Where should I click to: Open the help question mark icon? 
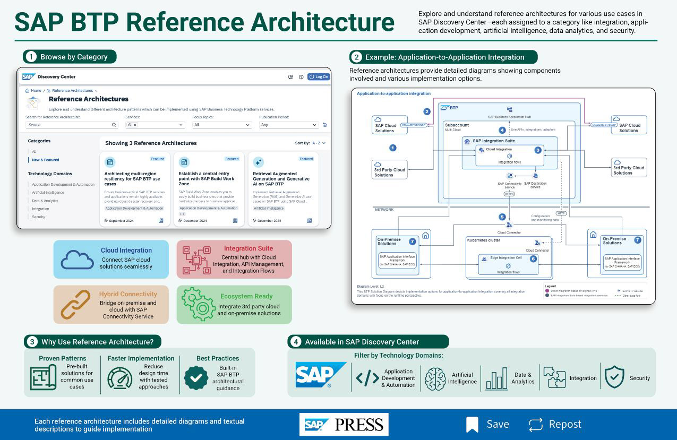[x=301, y=77]
